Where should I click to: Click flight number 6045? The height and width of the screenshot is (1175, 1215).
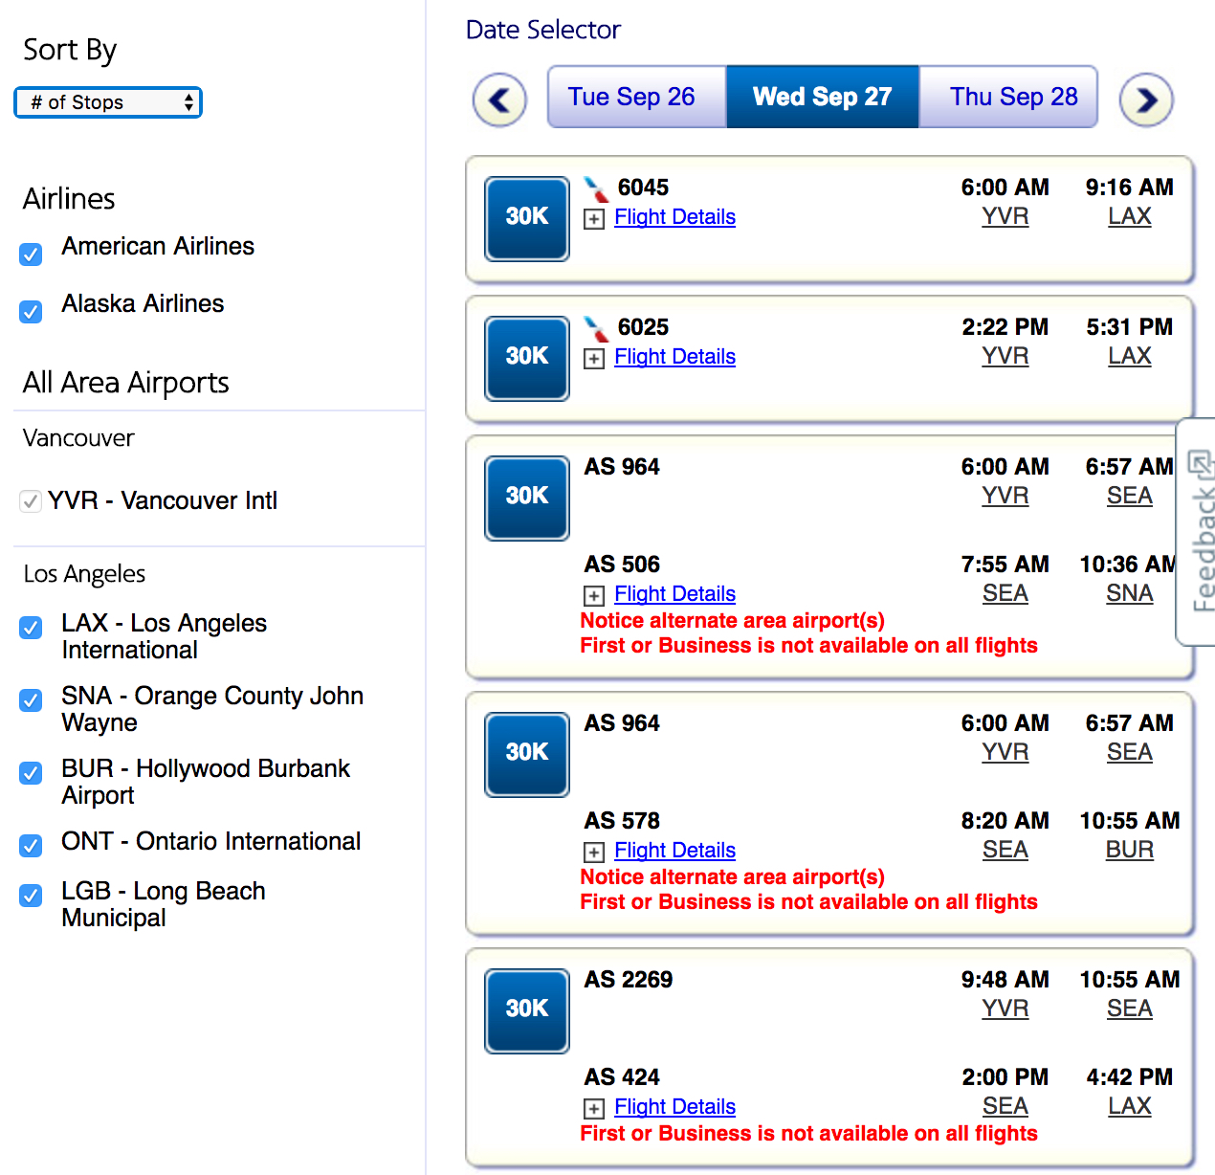point(643,188)
